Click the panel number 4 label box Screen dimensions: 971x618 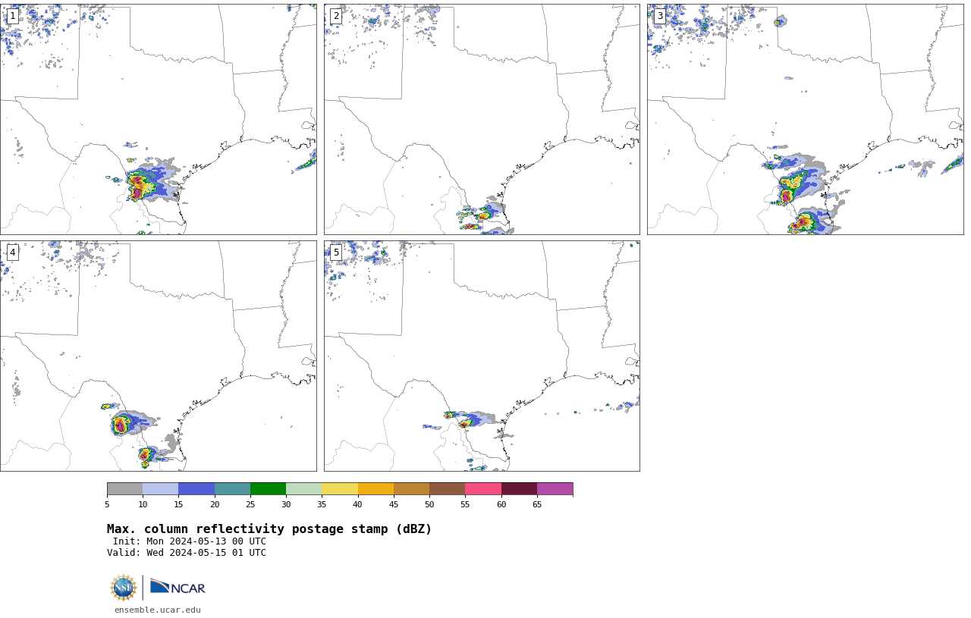click(x=12, y=253)
